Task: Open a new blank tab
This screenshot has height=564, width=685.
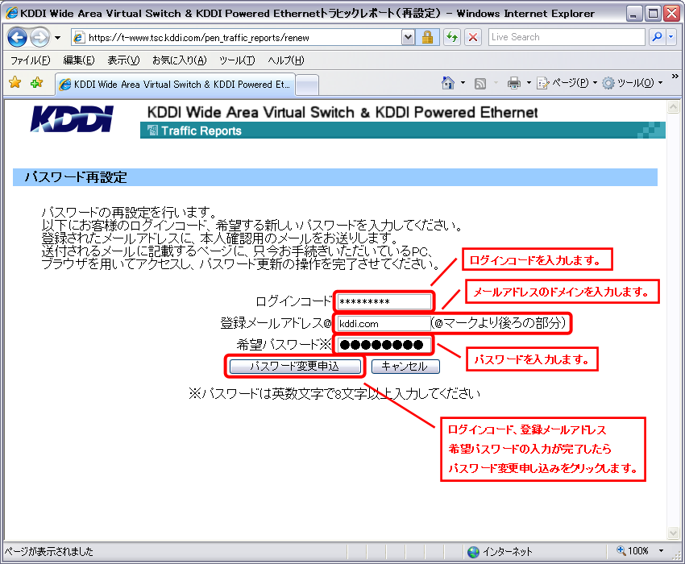Action: point(307,85)
